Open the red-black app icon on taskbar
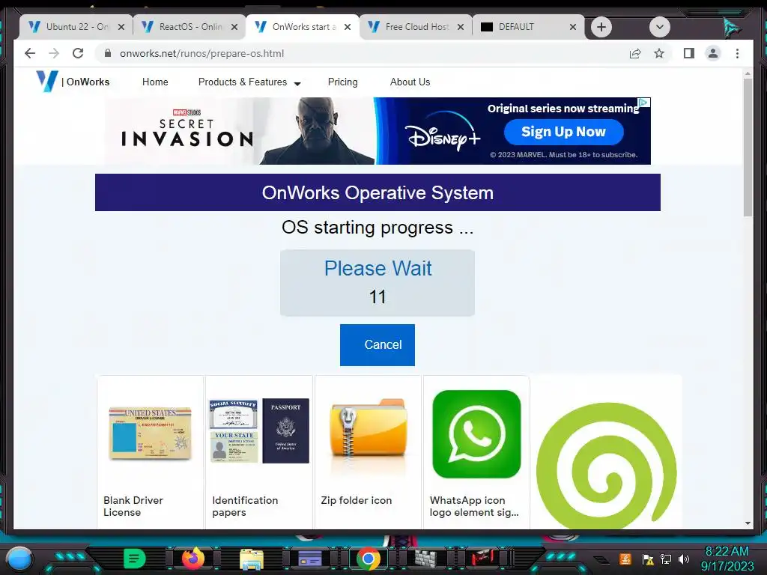 tap(482, 559)
